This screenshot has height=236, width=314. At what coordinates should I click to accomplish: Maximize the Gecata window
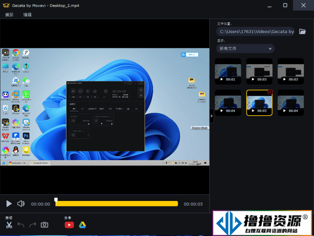coord(285,6)
